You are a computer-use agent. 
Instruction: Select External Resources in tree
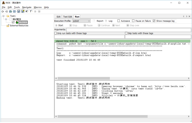coord(19,25)
